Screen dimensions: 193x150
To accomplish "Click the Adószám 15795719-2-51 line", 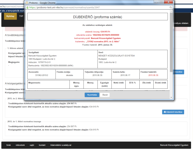I will 39,62.
